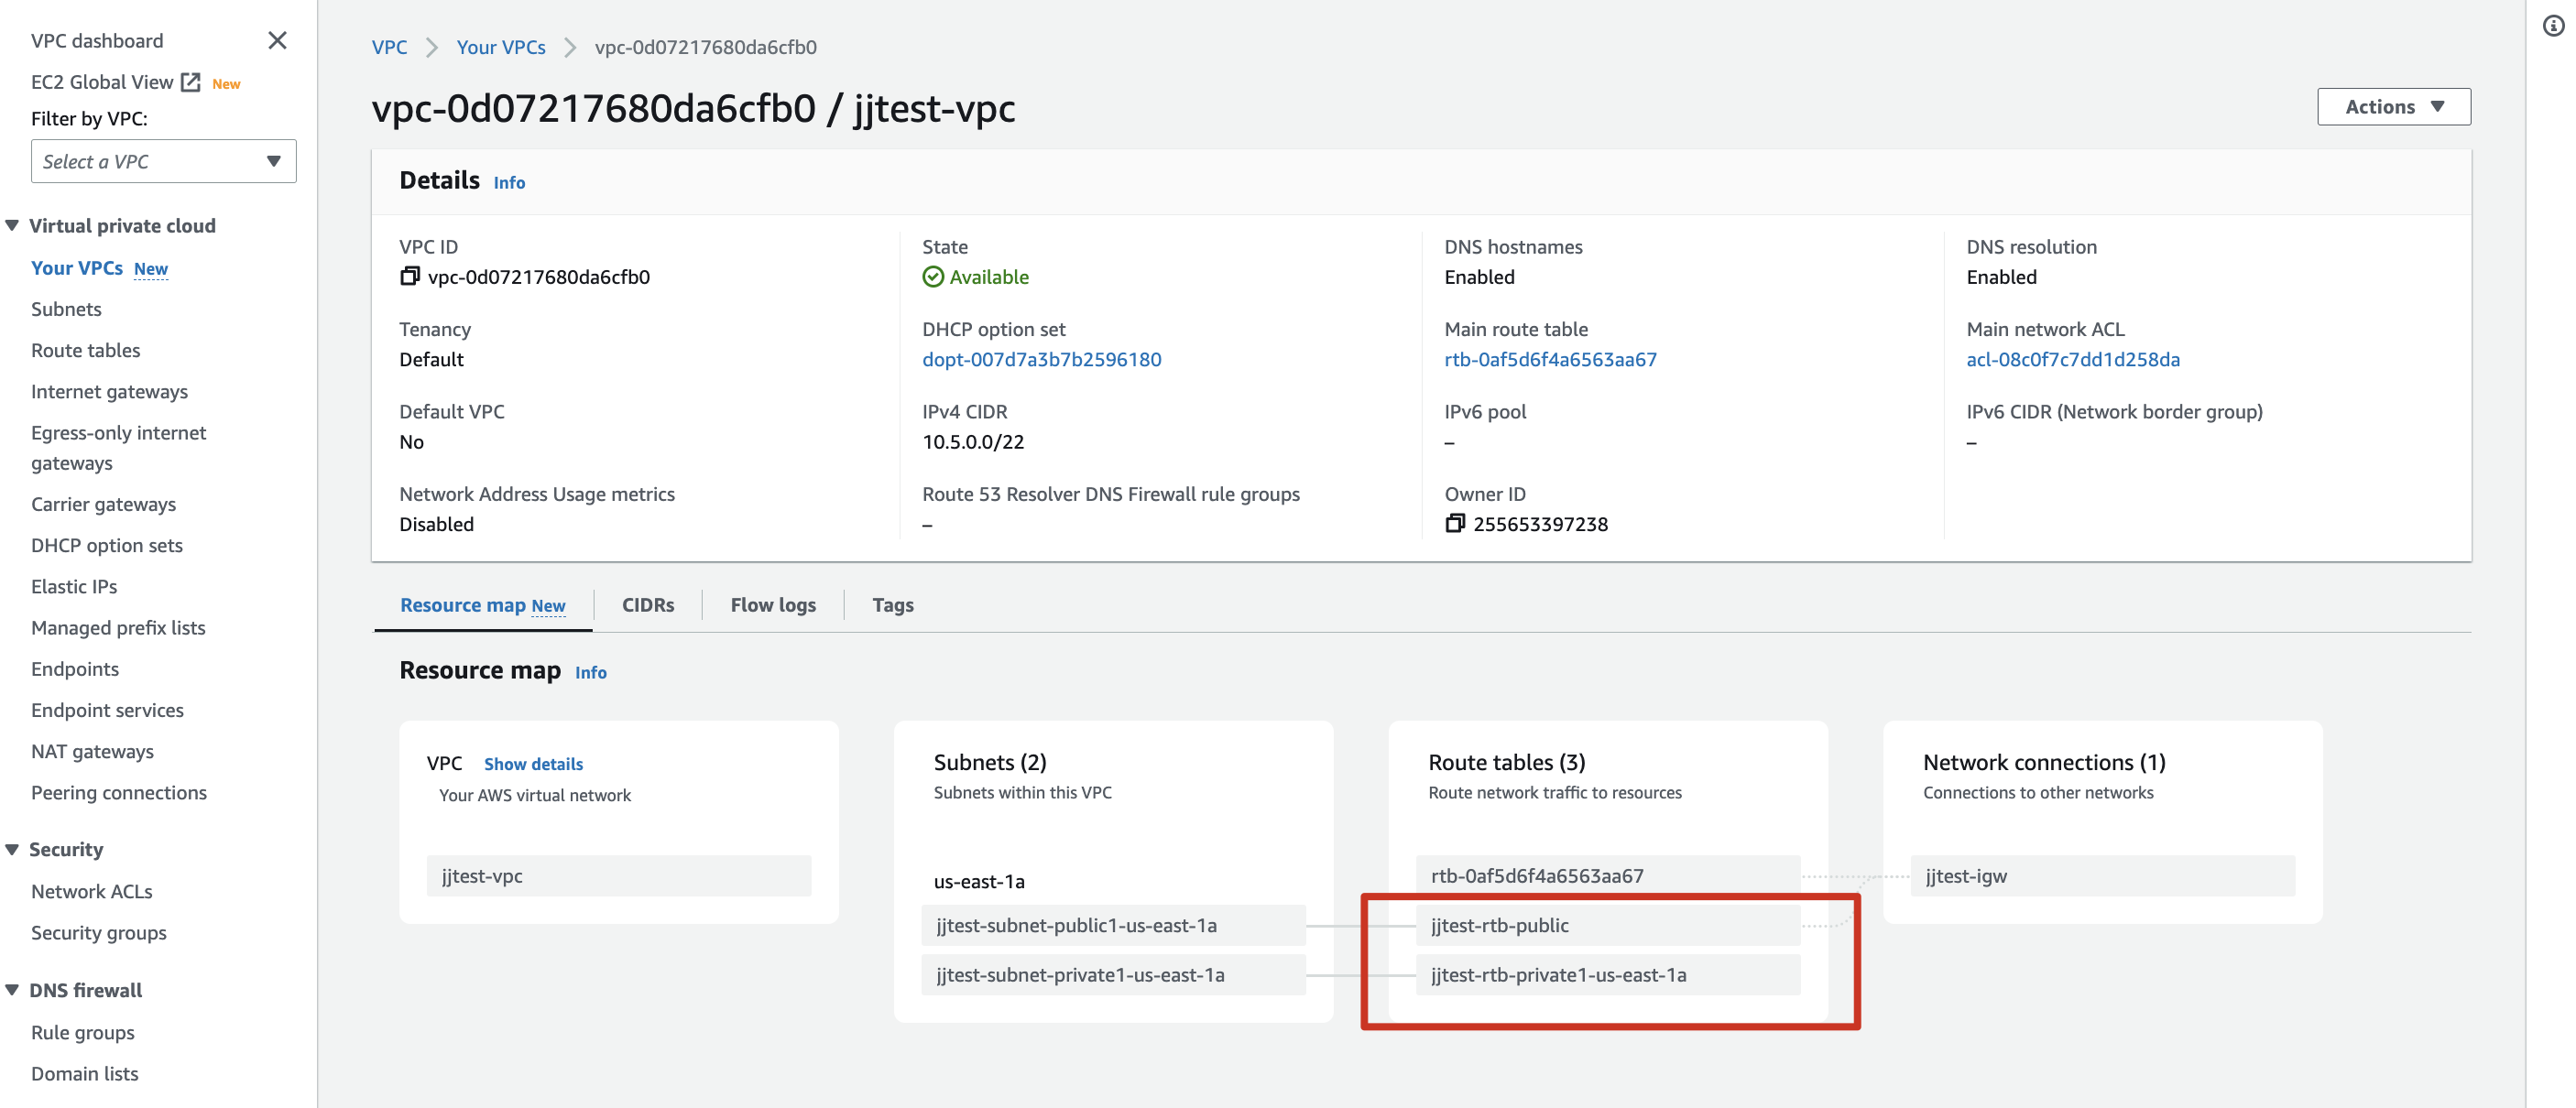2576x1108 pixels.
Task: Open the Select a VPC filter dropdown
Action: [x=164, y=161]
